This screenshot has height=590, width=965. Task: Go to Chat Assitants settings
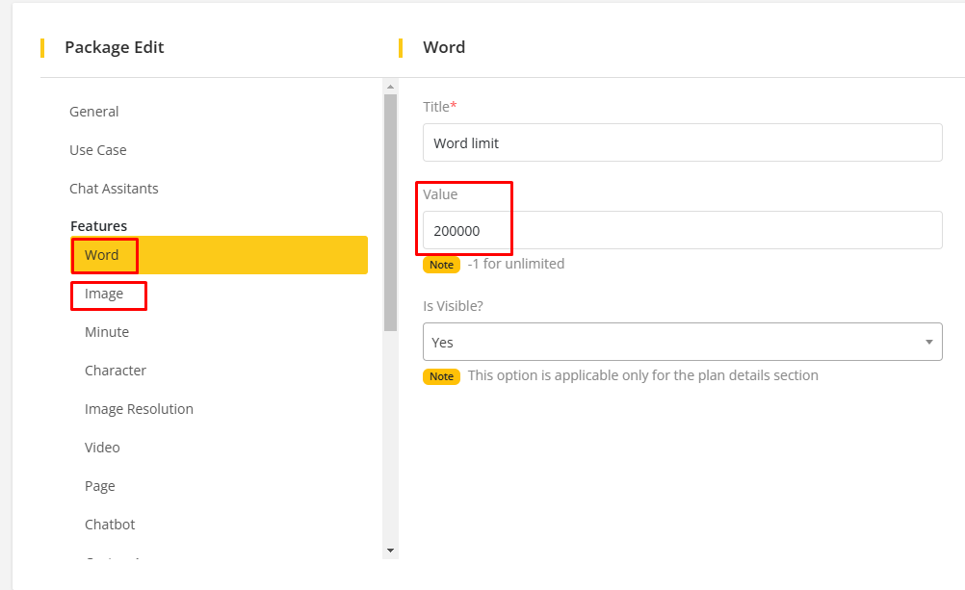pyautogui.click(x=114, y=189)
